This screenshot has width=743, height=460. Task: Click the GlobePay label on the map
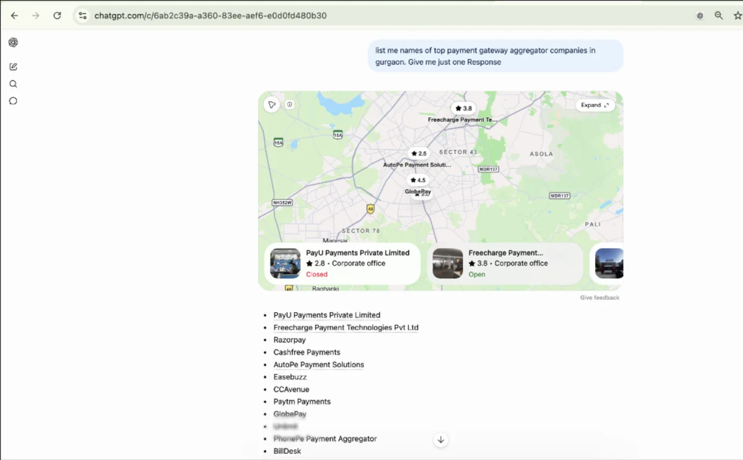417,192
